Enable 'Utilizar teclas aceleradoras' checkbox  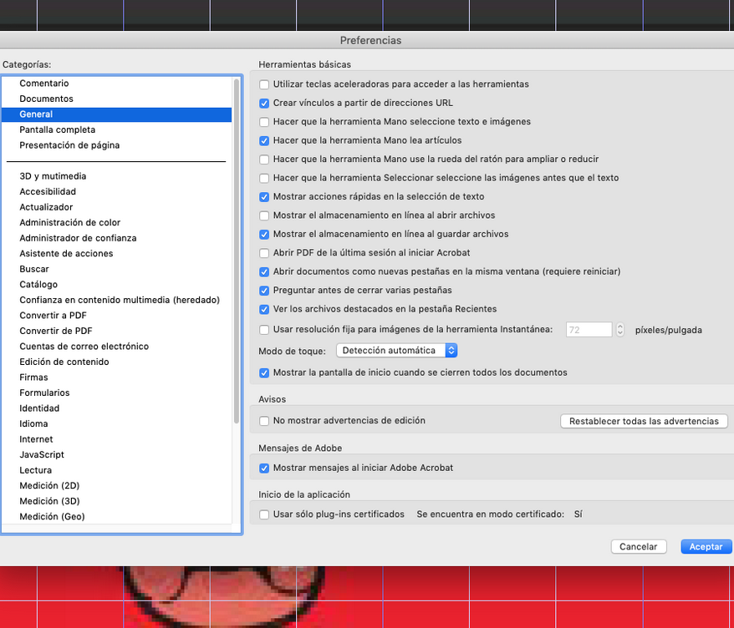click(264, 84)
